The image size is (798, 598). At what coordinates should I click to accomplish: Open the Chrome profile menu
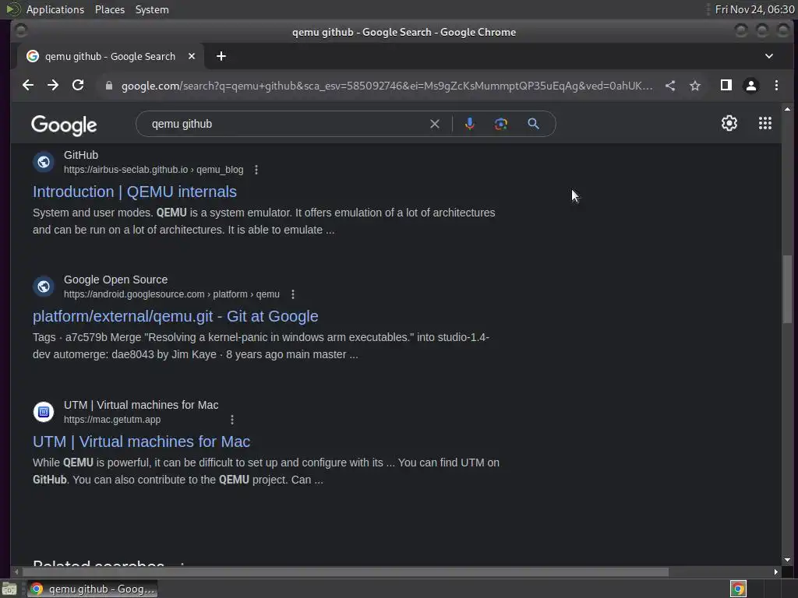[x=751, y=86]
